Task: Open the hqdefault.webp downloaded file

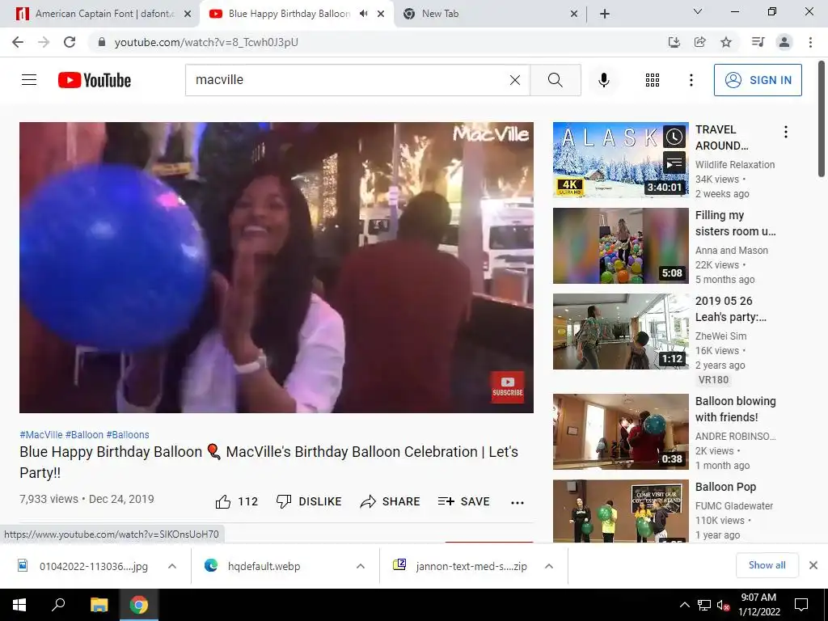Action: pyautogui.click(x=264, y=566)
